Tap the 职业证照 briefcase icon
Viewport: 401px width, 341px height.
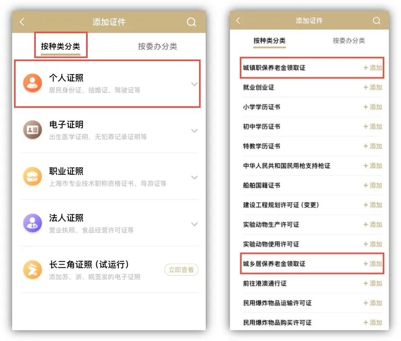click(32, 177)
